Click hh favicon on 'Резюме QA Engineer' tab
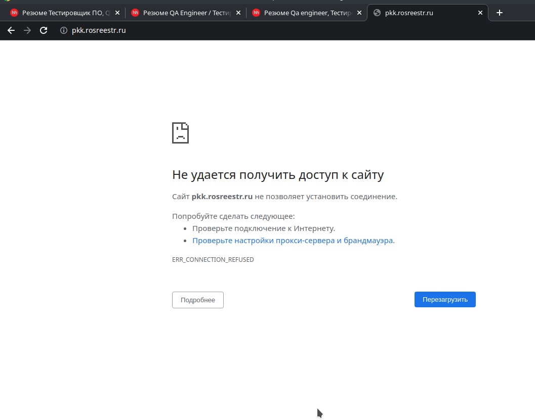 tap(135, 13)
